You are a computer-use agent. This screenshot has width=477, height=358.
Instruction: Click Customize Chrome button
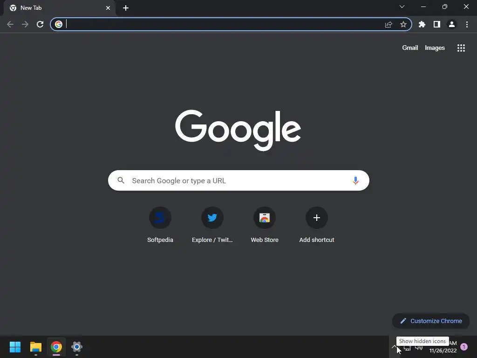431,321
